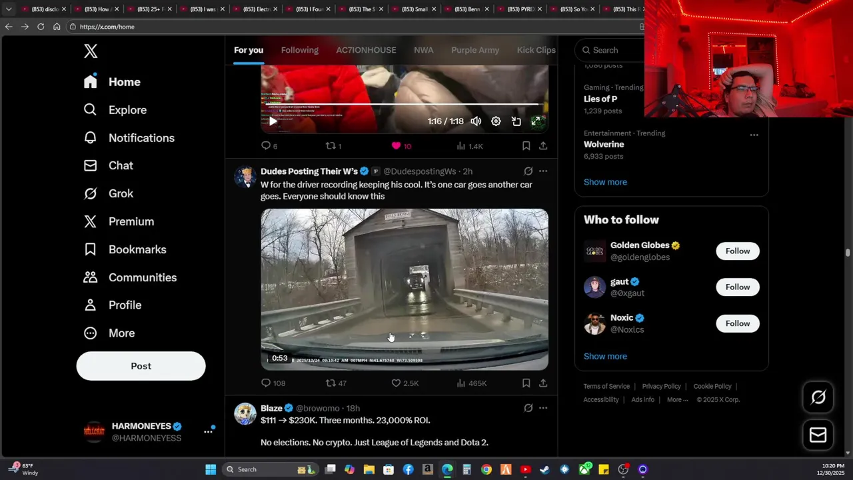The height and width of the screenshot is (480, 853).
Task: Follow gaut
Action: [x=738, y=287]
